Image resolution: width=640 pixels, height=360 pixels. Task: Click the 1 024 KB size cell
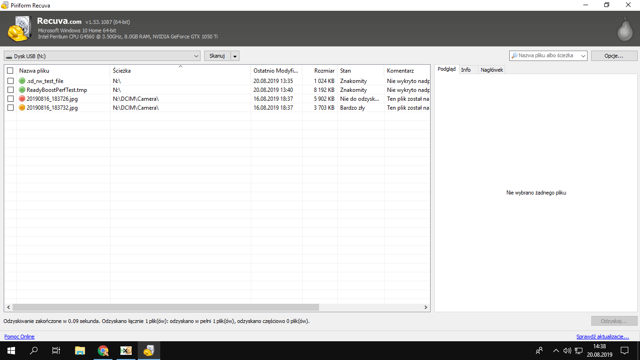point(324,81)
